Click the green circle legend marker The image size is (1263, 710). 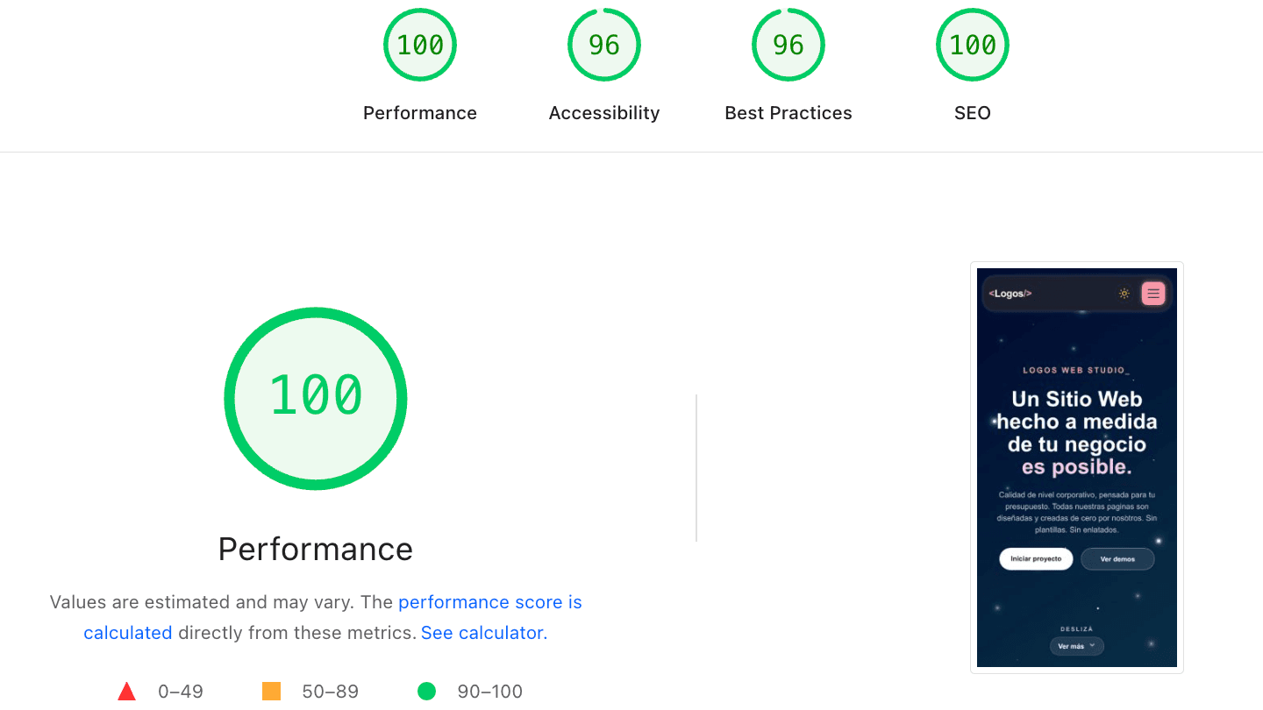coord(427,691)
